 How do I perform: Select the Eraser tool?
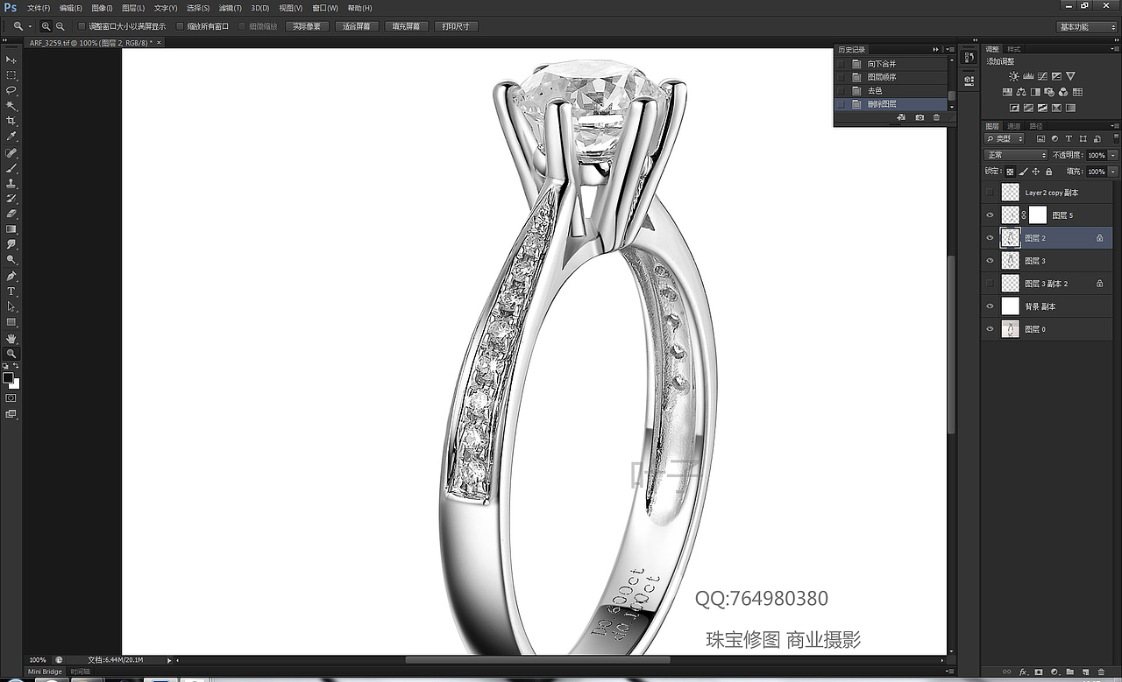[x=11, y=214]
